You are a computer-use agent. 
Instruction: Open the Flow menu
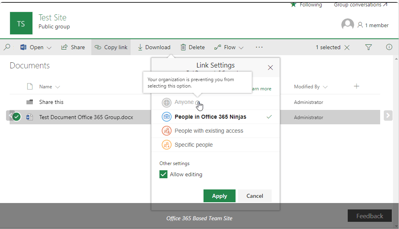229,47
